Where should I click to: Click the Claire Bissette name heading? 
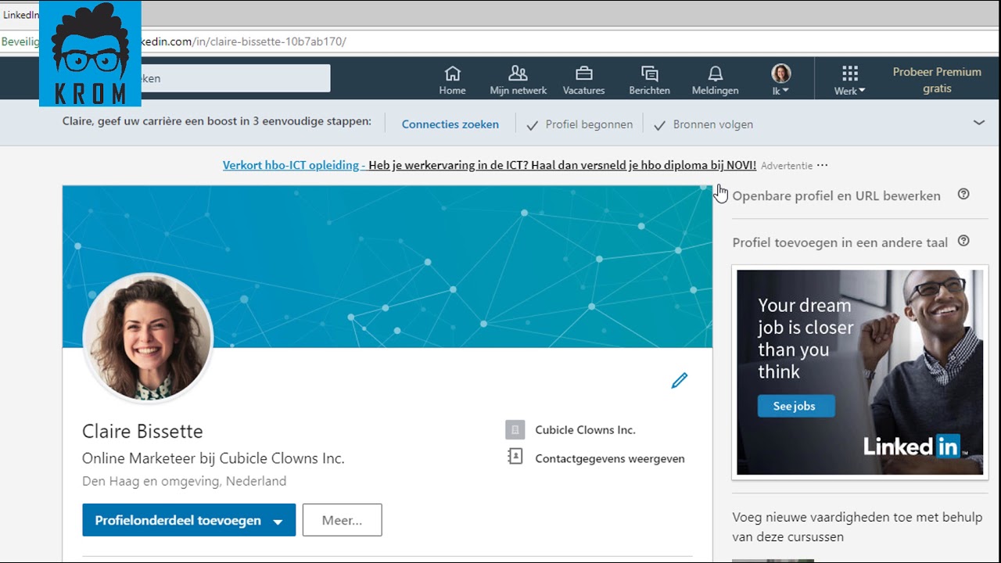coord(142,431)
